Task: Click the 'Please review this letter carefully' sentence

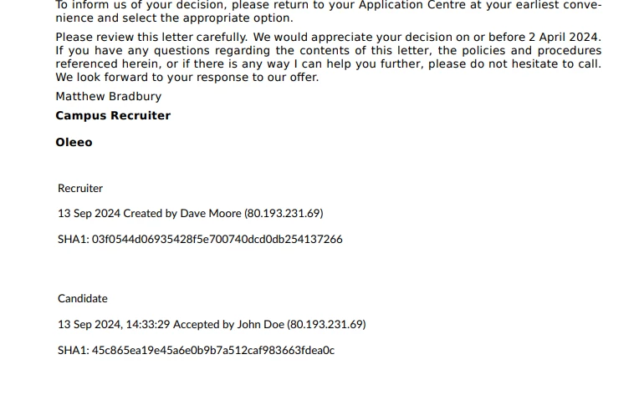Action: (x=151, y=37)
